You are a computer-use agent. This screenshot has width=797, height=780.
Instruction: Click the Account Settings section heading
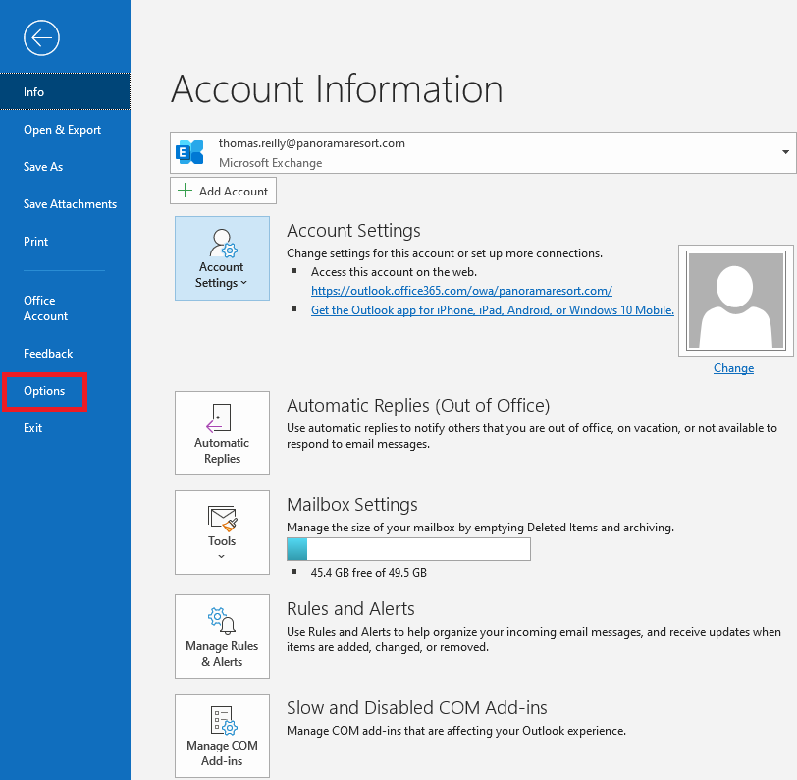pyautogui.click(x=353, y=231)
